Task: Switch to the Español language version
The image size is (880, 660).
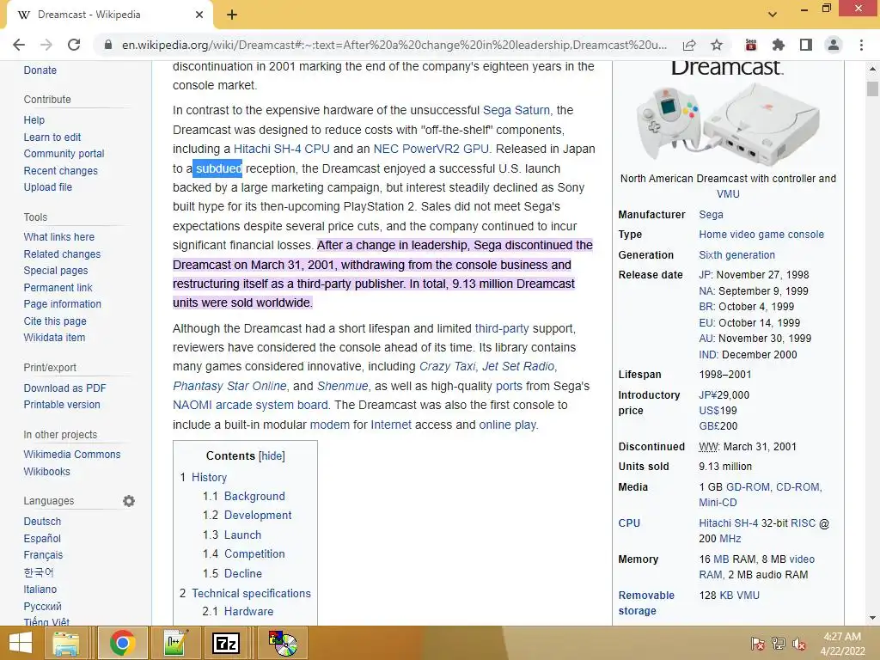Action: coord(42,538)
